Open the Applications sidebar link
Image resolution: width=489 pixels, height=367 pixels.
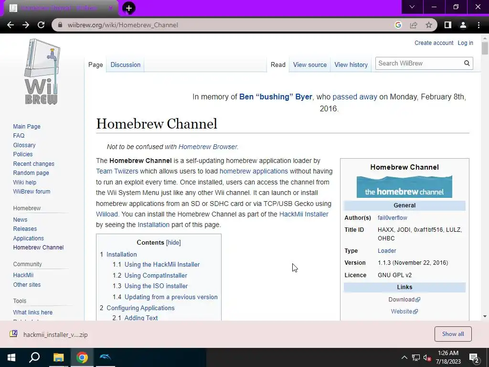[x=28, y=238]
